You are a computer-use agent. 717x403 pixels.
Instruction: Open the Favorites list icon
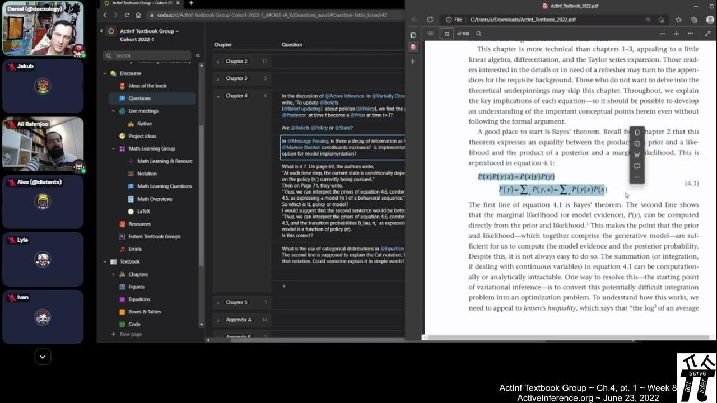coord(678,20)
